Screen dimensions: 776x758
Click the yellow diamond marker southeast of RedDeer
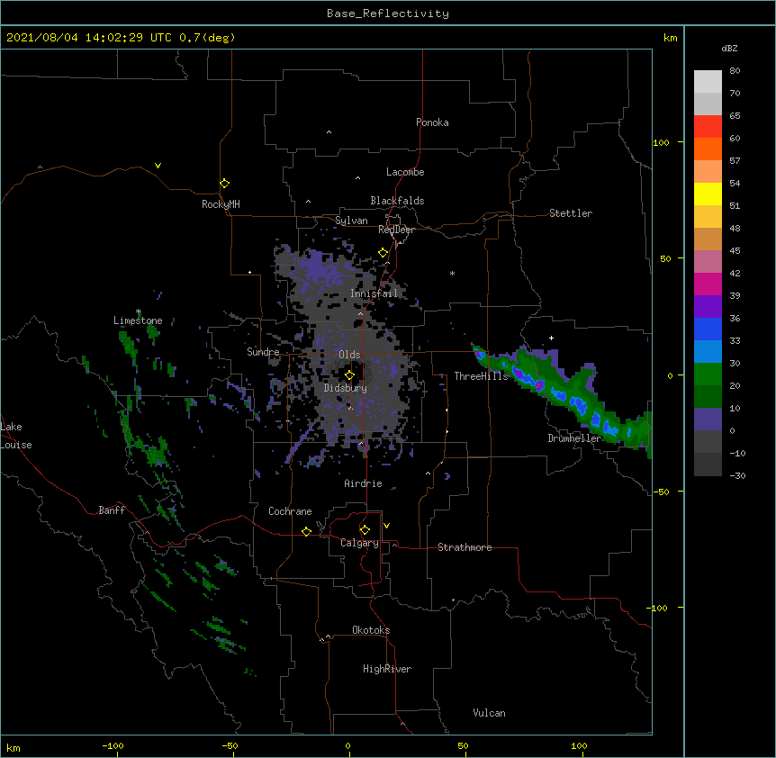[x=383, y=253]
